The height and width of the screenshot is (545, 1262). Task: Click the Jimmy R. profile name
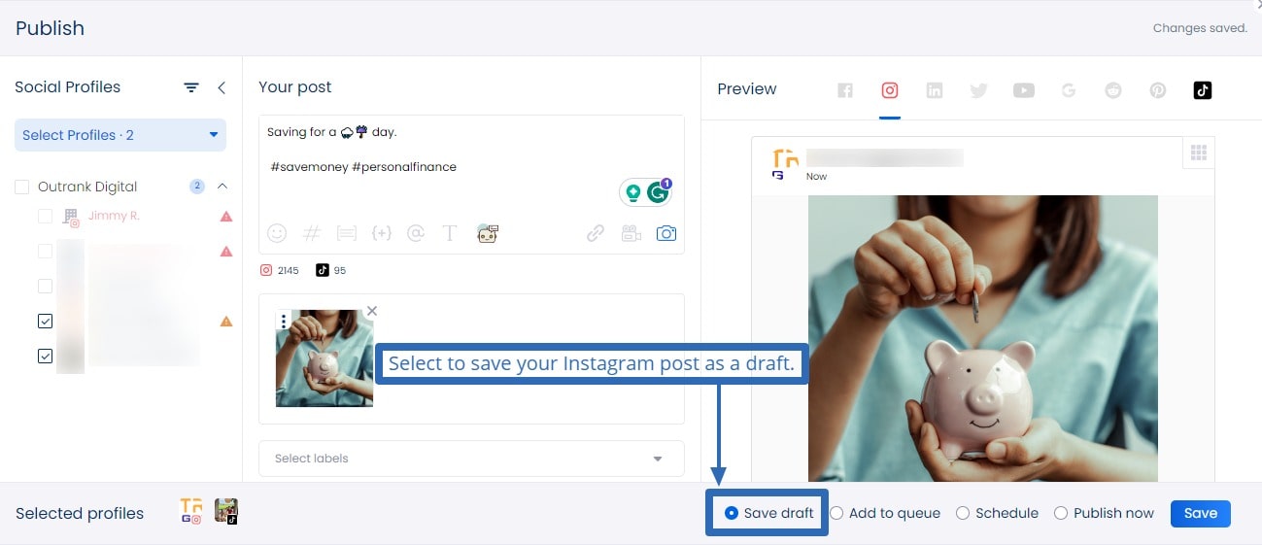pyautogui.click(x=114, y=216)
